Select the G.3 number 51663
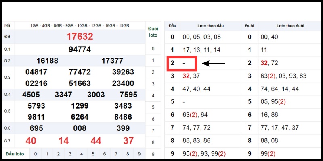This screenshot has width=323, height=161. (80, 83)
